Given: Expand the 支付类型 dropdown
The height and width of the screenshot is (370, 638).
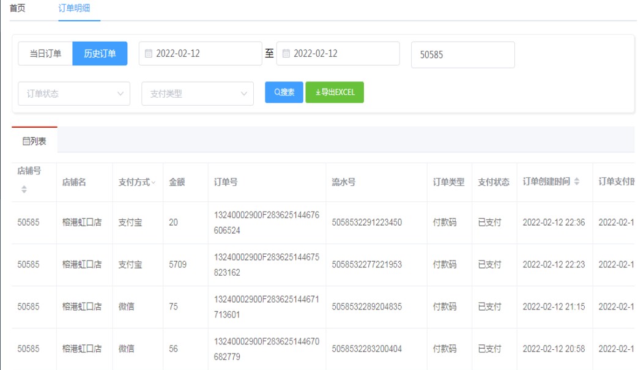Looking at the screenshot, I should pyautogui.click(x=198, y=94).
